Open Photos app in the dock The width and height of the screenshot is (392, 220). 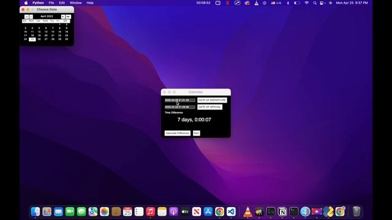[x=104, y=211]
